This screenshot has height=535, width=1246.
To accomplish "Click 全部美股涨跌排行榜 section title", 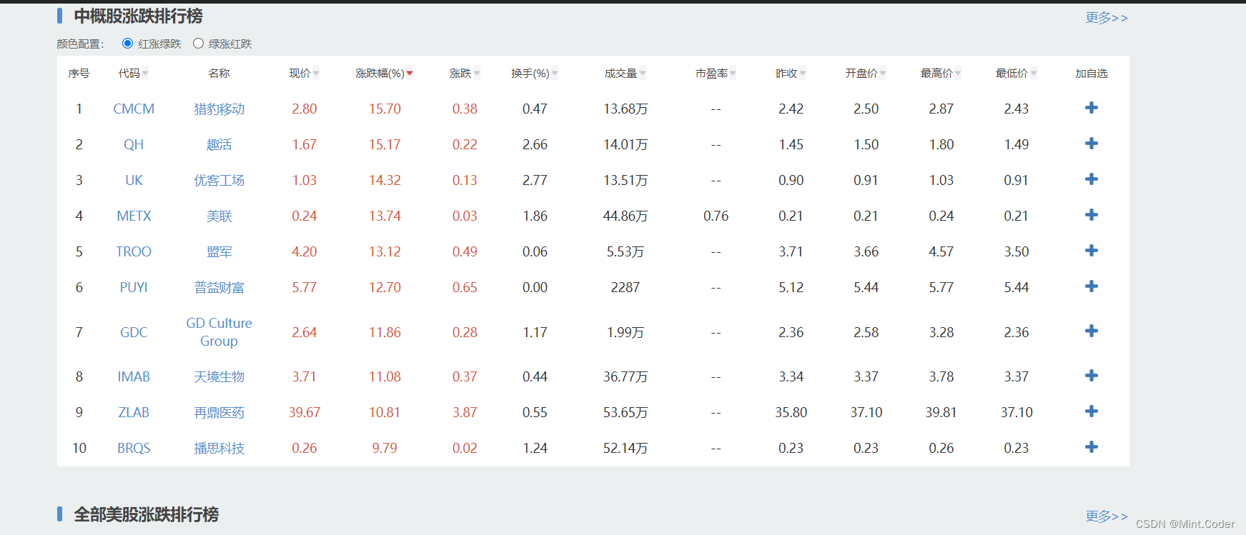I will (147, 514).
